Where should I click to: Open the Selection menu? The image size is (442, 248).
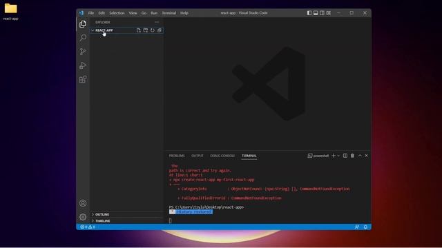click(x=117, y=13)
